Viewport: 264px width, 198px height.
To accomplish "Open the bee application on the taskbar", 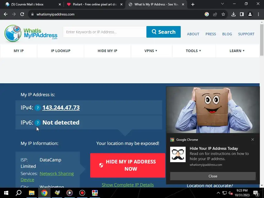I will click(x=57, y=193).
